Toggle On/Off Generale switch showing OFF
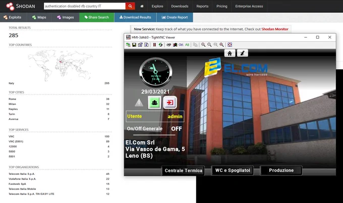This screenshot has width=343, height=203. click(x=177, y=129)
